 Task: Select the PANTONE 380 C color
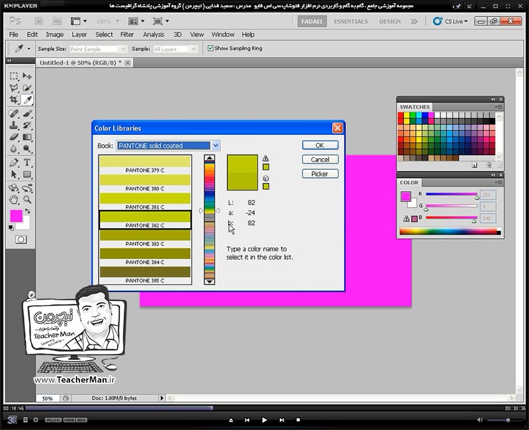145,183
